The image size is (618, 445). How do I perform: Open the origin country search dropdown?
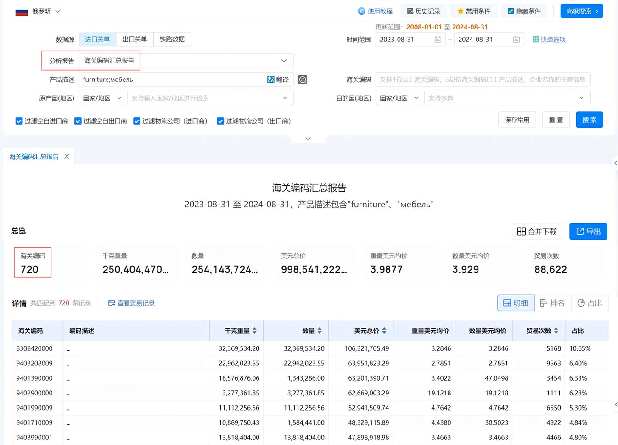(210, 98)
